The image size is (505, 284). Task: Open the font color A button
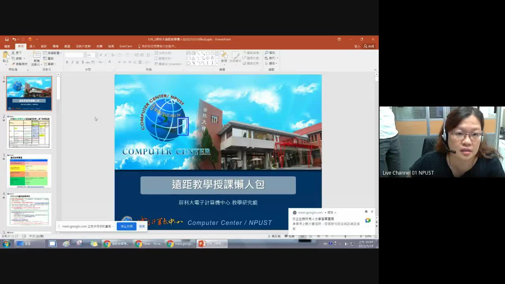point(109,62)
